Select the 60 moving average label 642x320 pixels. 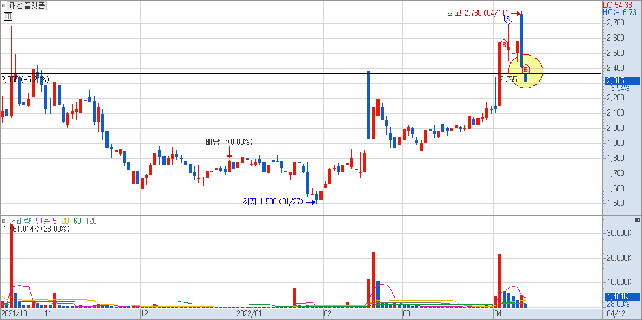click(x=78, y=221)
